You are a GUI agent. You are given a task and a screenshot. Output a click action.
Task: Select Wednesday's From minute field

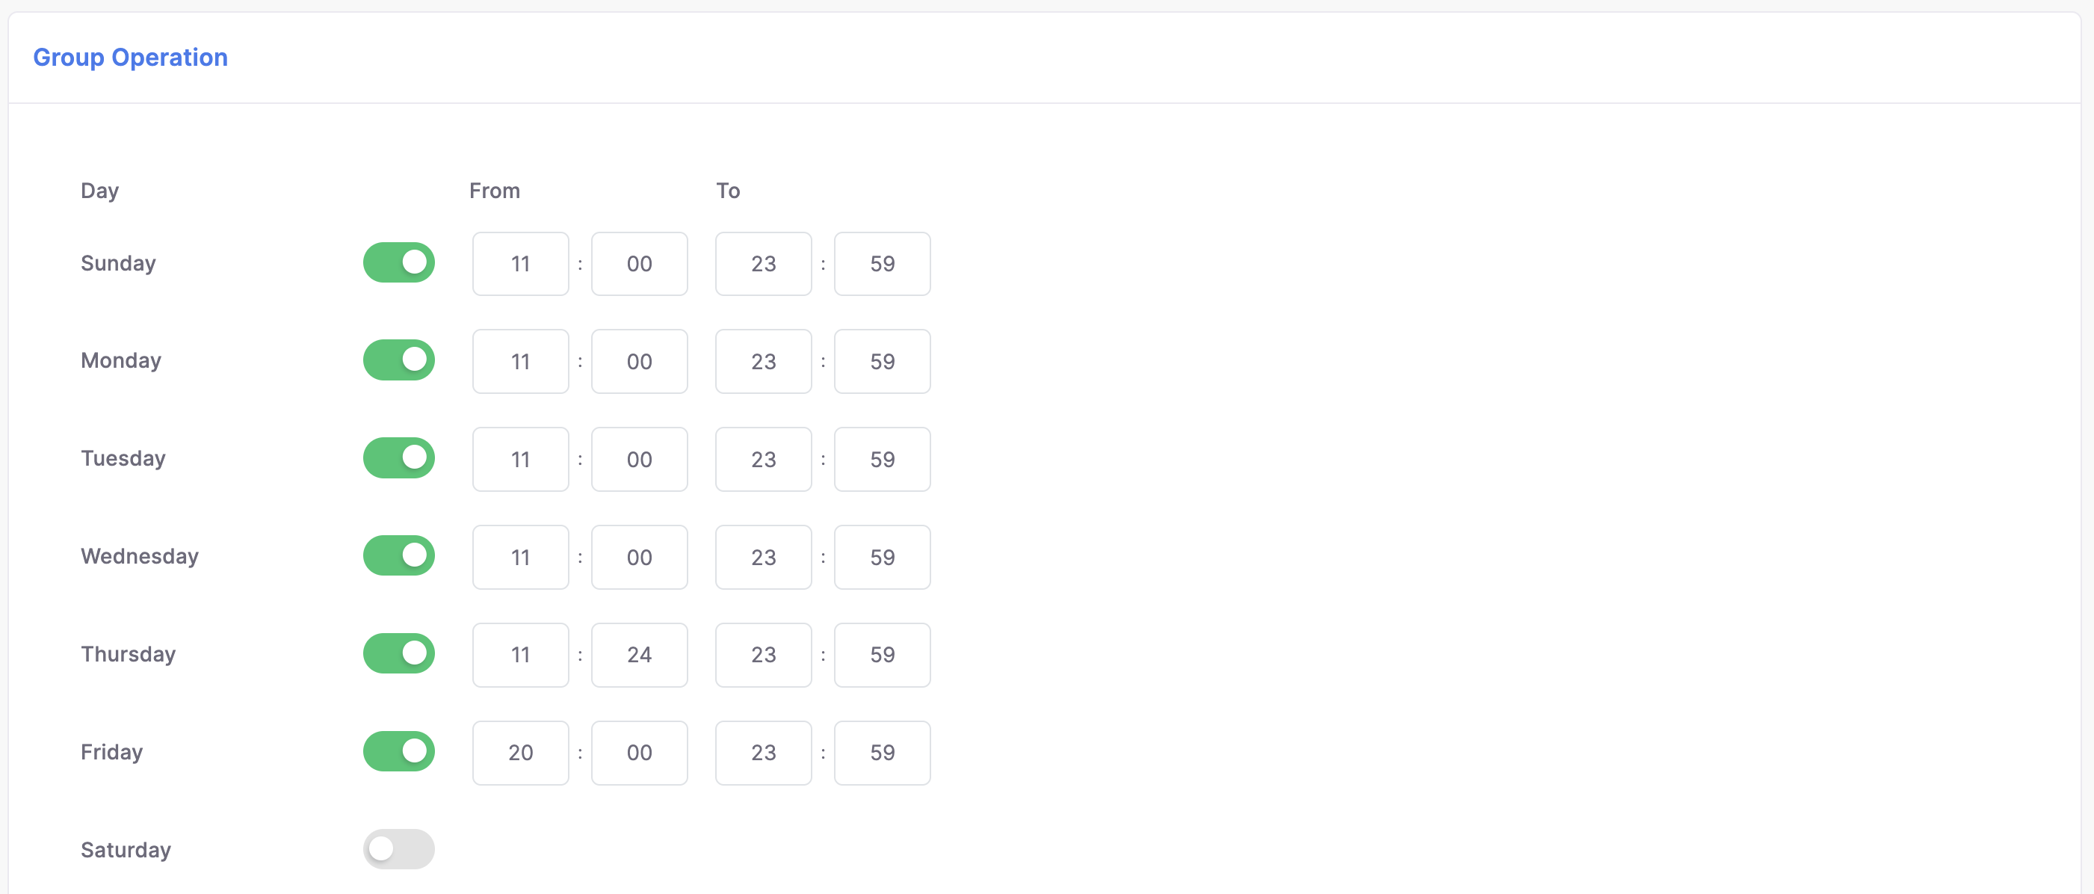coord(639,558)
